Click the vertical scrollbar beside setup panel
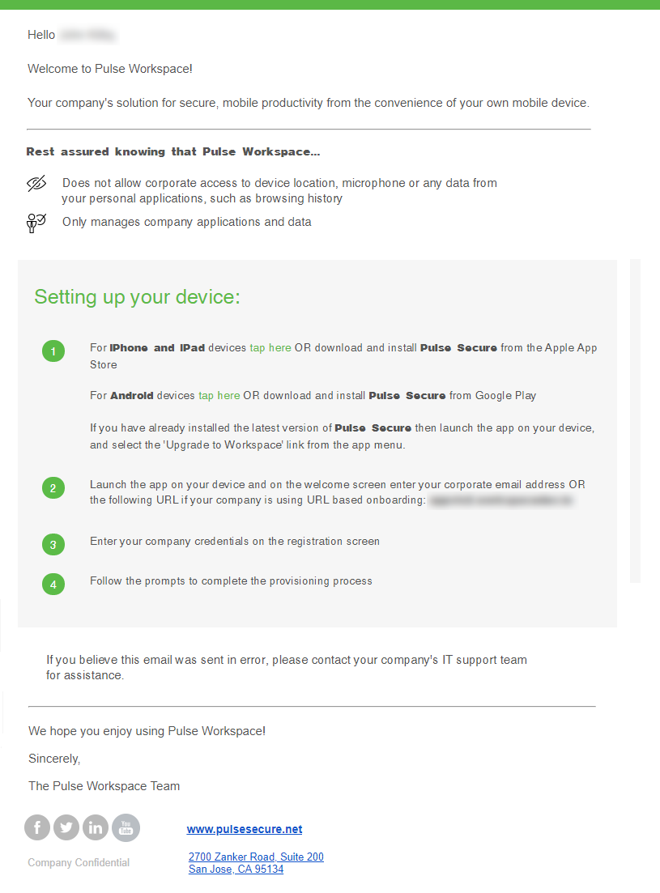660x893 pixels. tap(635, 421)
